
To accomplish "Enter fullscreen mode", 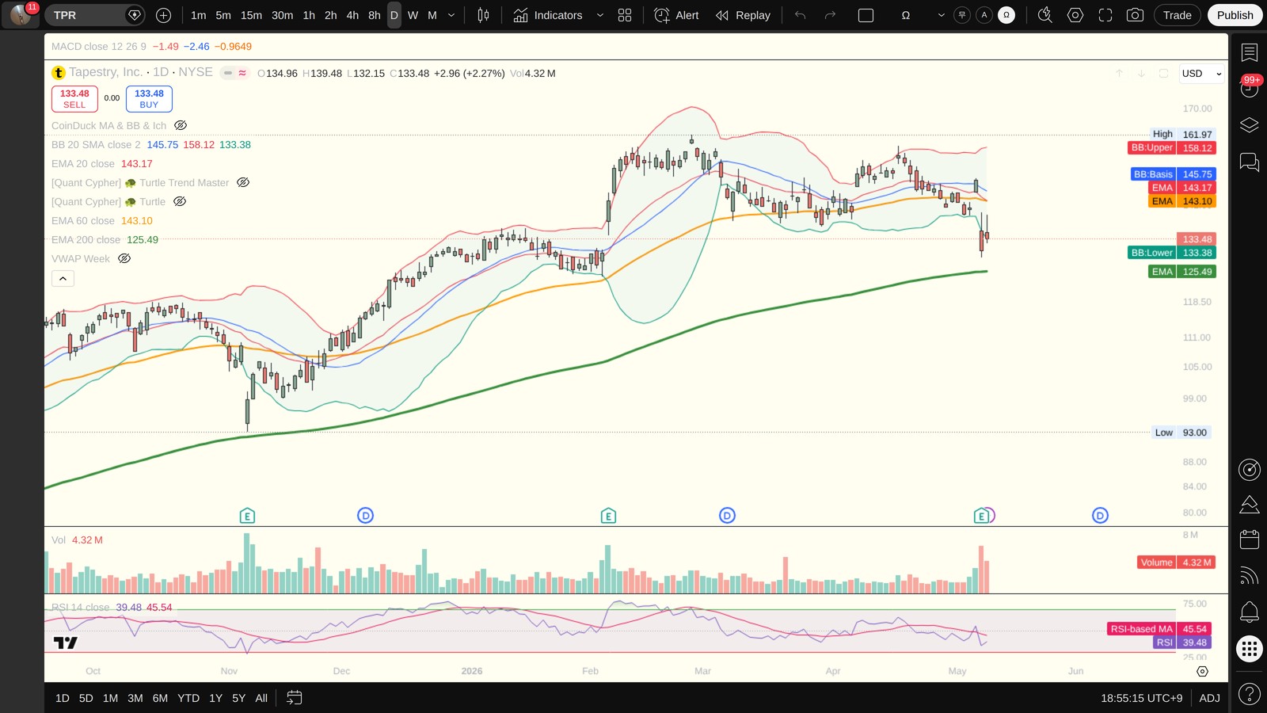I will tap(1105, 15).
